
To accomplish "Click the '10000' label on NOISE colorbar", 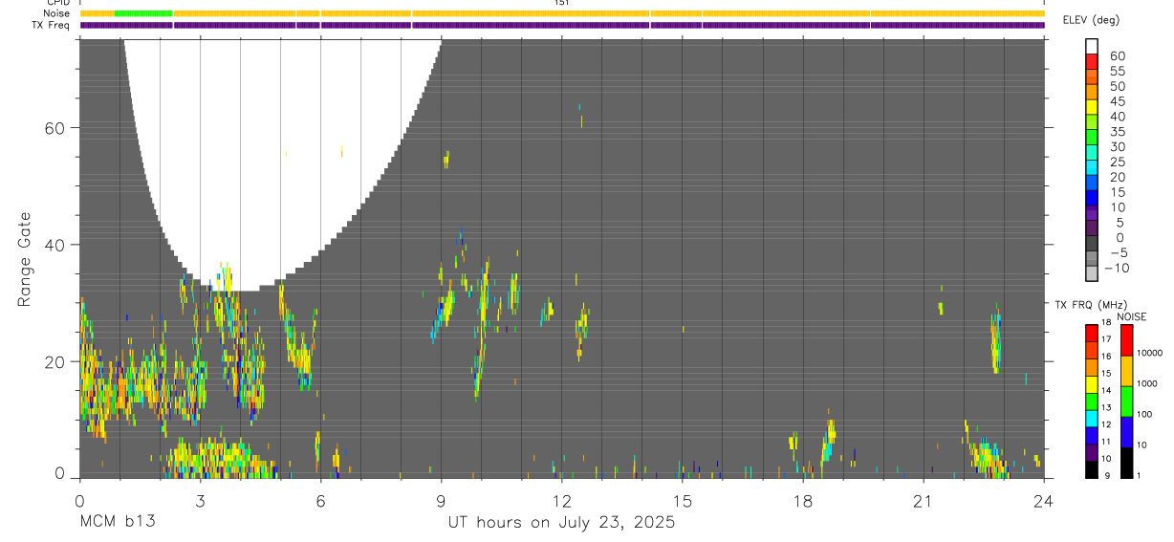I will (x=1149, y=353).
